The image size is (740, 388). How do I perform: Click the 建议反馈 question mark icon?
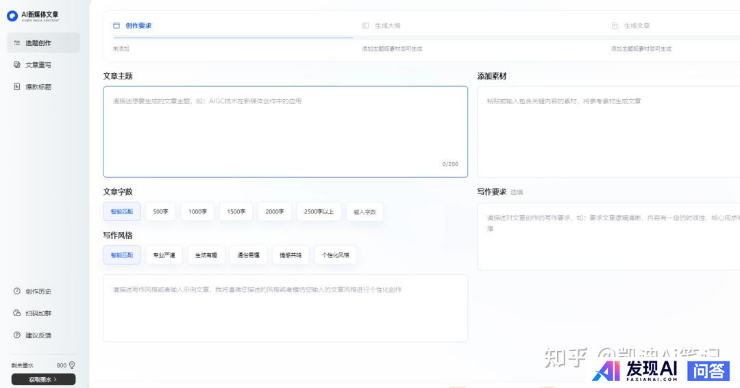(17, 335)
